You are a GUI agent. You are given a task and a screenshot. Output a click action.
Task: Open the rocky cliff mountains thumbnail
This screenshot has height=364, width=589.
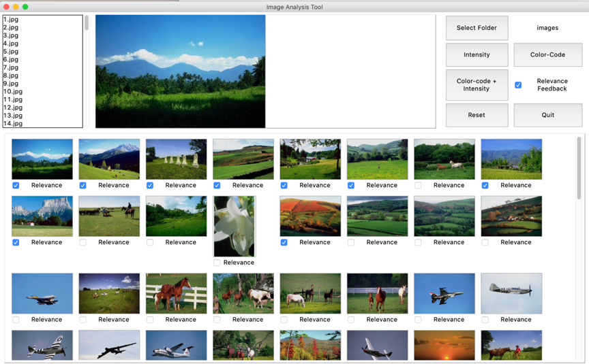pyautogui.click(x=42, y=216)
